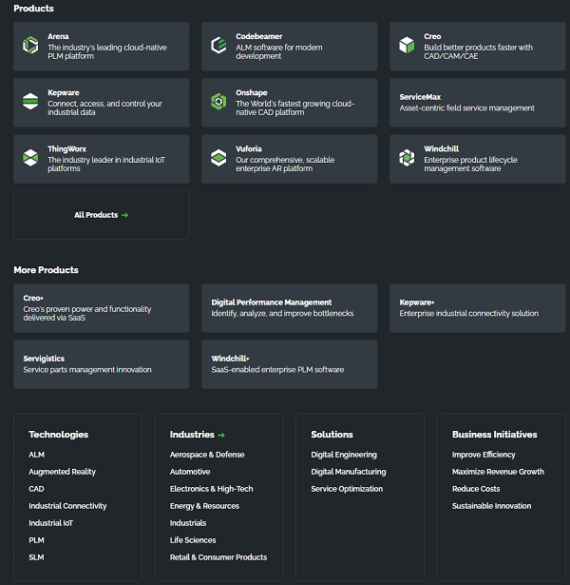Viewport: 570px width, 585px height.
Task: Click the All Products button text
Action: point(96,215)
